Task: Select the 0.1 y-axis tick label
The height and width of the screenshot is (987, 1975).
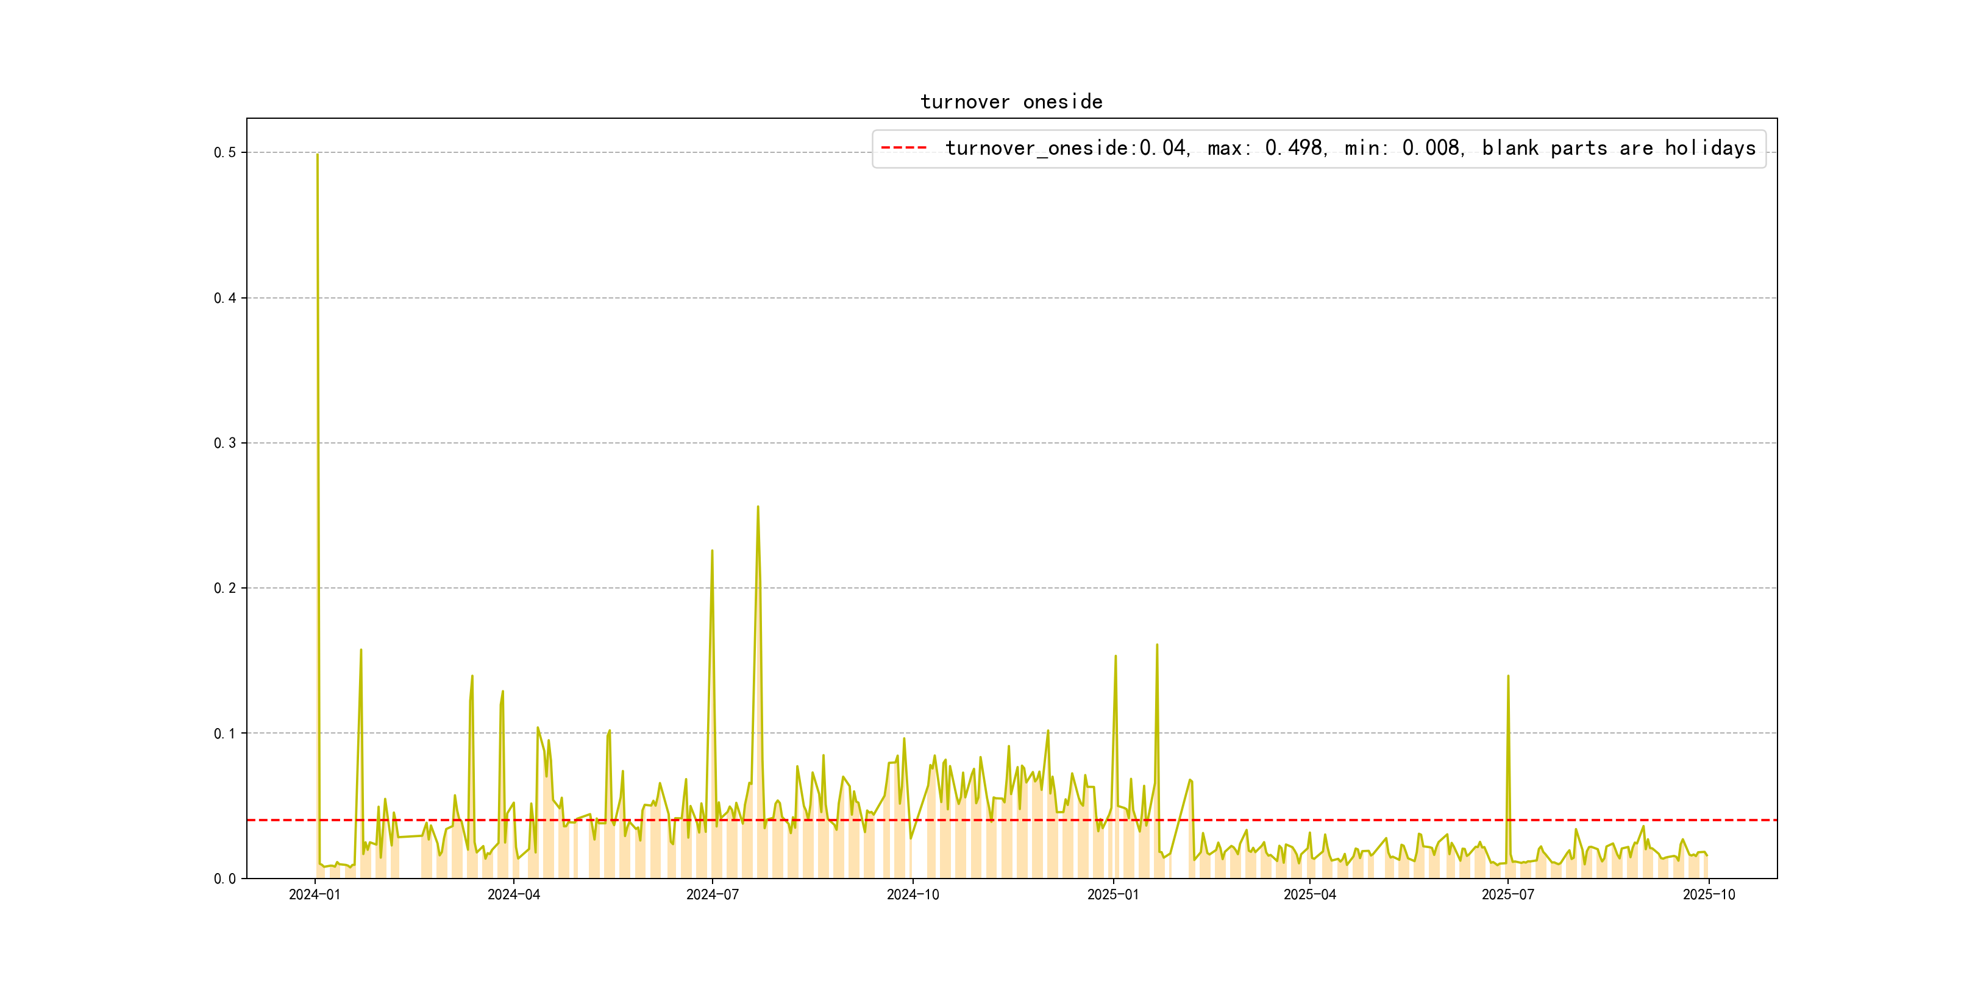Action: [225, 734]
